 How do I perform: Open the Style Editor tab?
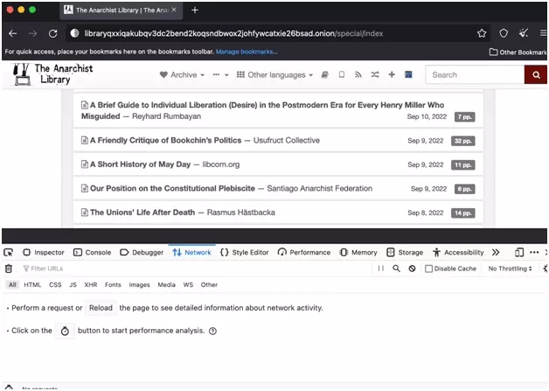tap(245, 252)
